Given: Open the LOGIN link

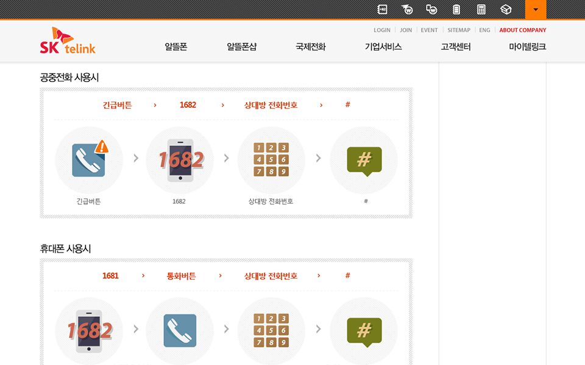Looking at the screenshot, I should [382, 30].
